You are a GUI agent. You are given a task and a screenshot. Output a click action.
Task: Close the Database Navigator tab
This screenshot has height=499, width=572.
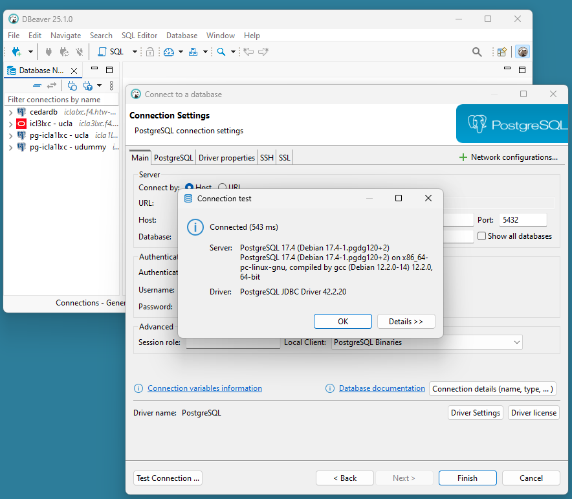[x=74, y=71]
